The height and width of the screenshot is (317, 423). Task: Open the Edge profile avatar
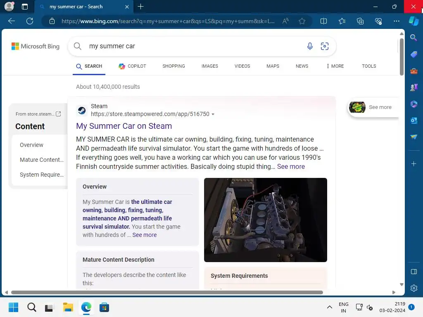coord(9,7)
